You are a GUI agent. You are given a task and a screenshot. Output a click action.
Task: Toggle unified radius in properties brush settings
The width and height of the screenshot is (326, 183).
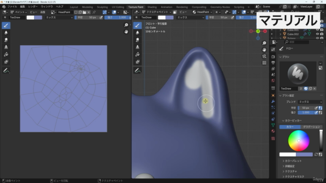click(x=320, y=108)
